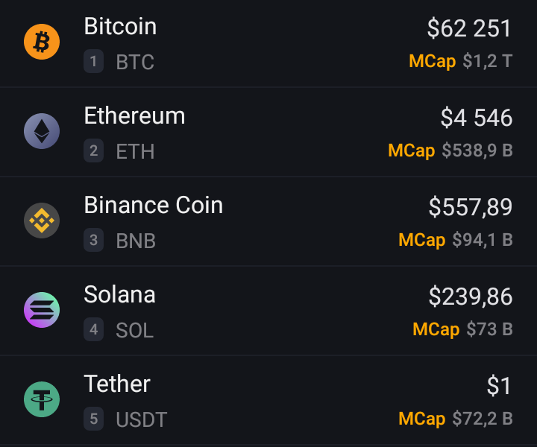Click the Solana gradient logo icon
The image size is (537, 447).
42,310
